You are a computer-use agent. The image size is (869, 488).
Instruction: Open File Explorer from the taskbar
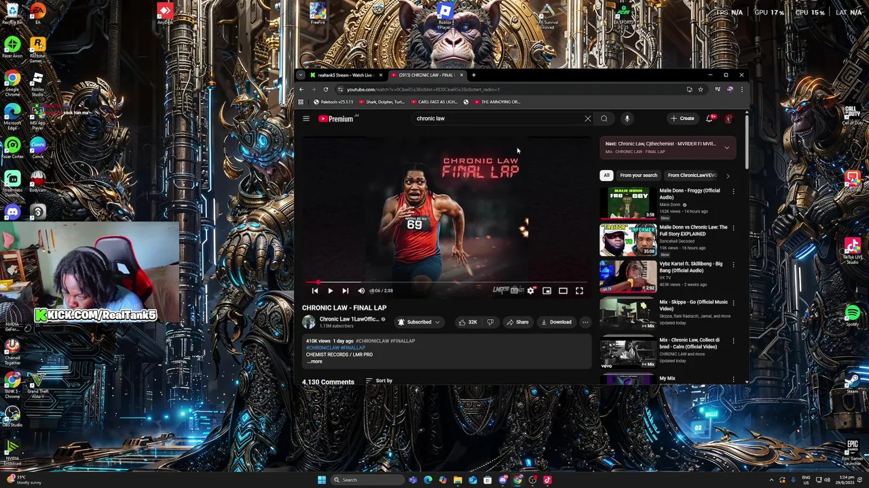pyautogui.click(x=458, y=480)
